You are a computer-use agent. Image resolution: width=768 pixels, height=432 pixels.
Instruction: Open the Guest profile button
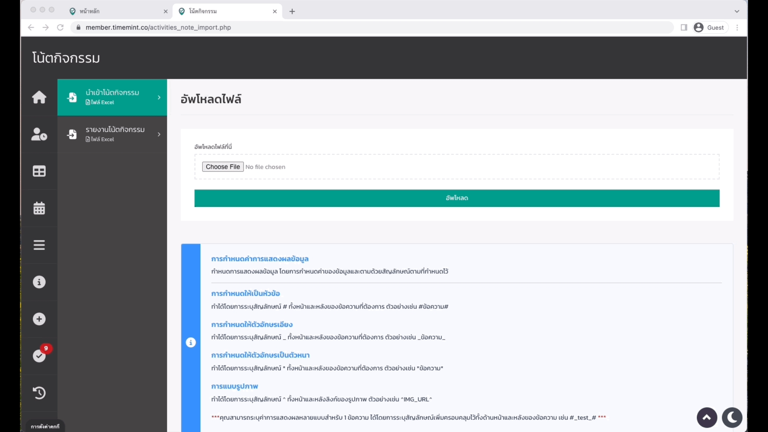(710, 28)
